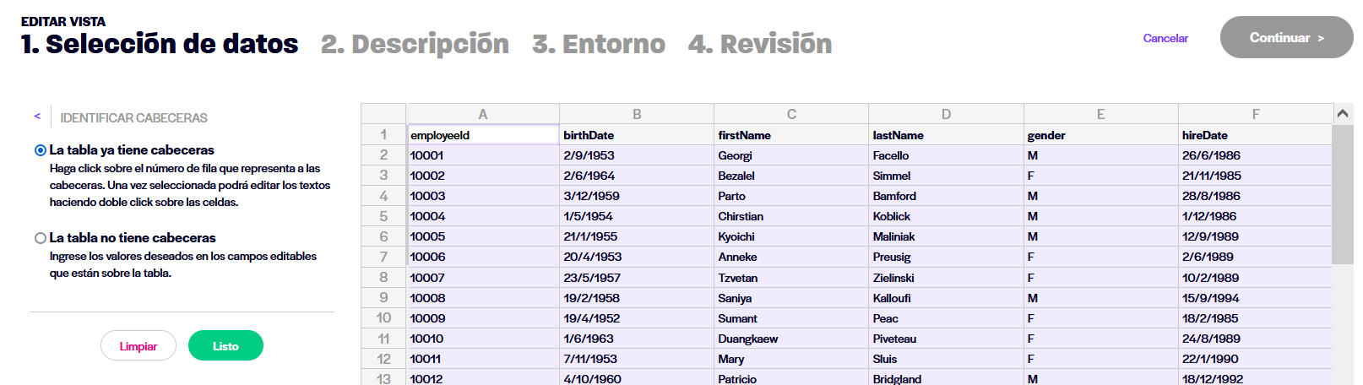Image resolution: width=1363 pixels, height=385 pixels.
Task: Select column F header
Action: coord(1255,114)
